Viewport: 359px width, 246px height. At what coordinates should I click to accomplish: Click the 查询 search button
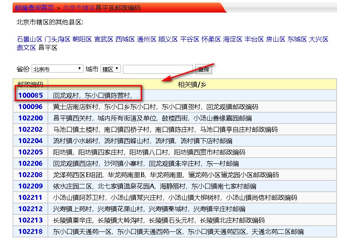[203, 68]
